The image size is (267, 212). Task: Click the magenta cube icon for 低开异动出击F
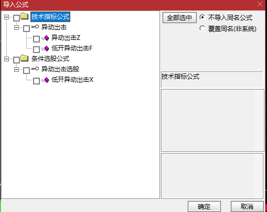pos(47,48)
